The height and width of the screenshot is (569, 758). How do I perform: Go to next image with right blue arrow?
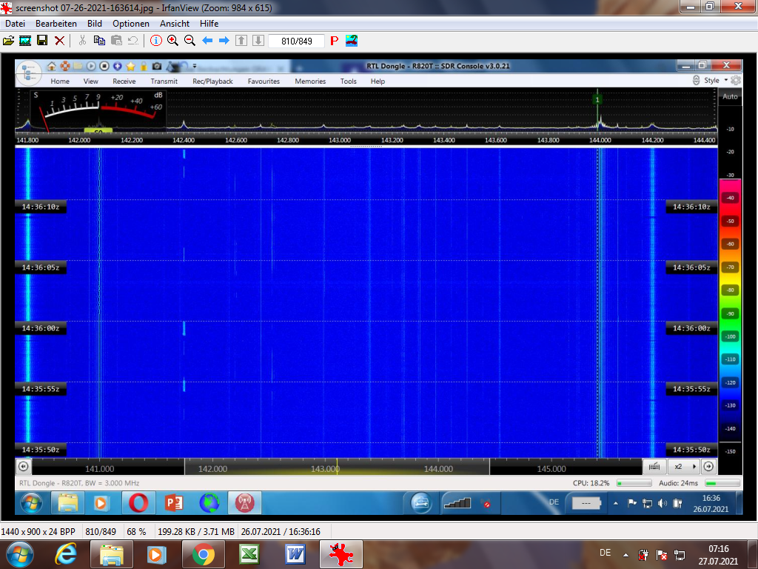[224, 41]
